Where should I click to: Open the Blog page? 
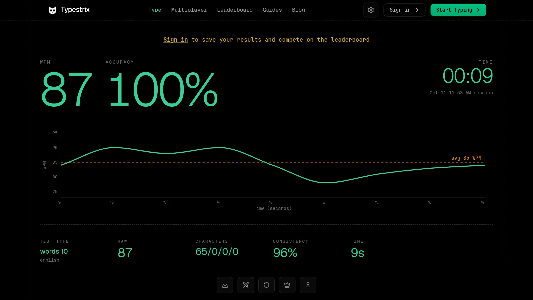[298, 10]
